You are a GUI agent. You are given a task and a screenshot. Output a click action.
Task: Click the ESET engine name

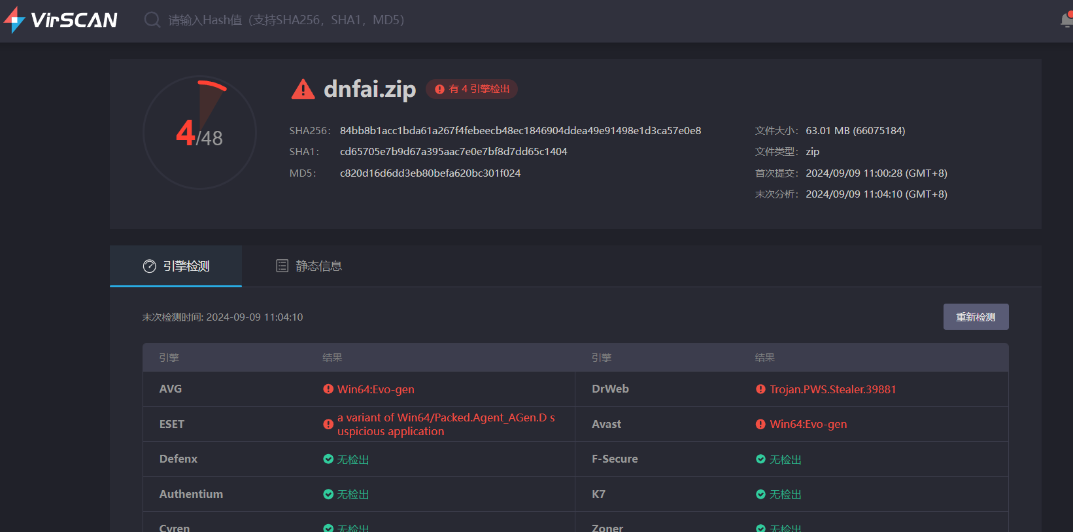pos(172,424)
